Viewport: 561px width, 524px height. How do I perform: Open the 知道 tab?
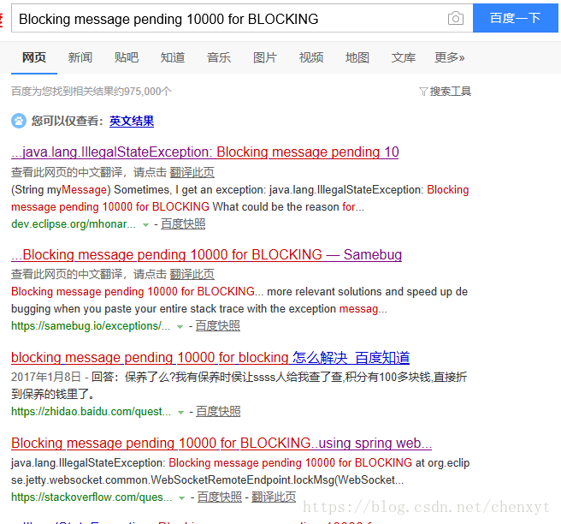click(173, 57)
